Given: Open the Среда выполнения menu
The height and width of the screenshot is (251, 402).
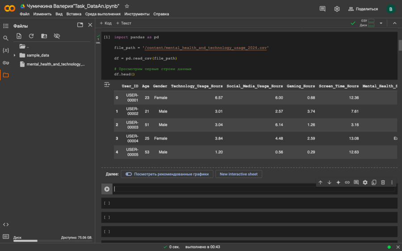Looking at the screenshot, I should coord(103,14).
